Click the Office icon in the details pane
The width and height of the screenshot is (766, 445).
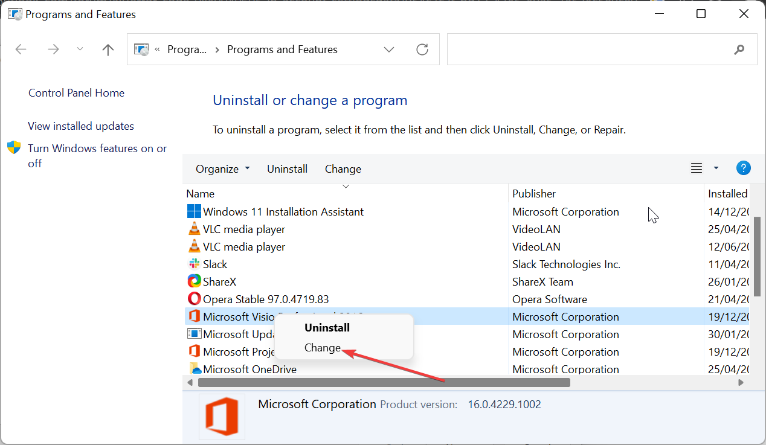click(222, 416)
